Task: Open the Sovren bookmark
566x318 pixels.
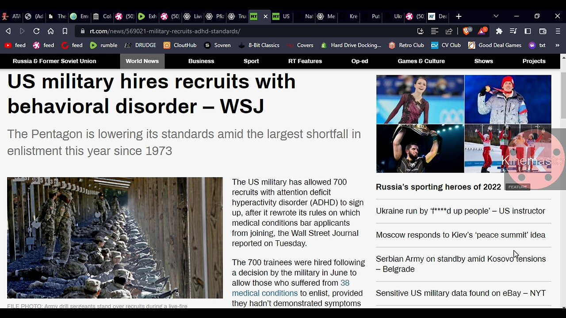Action: coord(217,45)
